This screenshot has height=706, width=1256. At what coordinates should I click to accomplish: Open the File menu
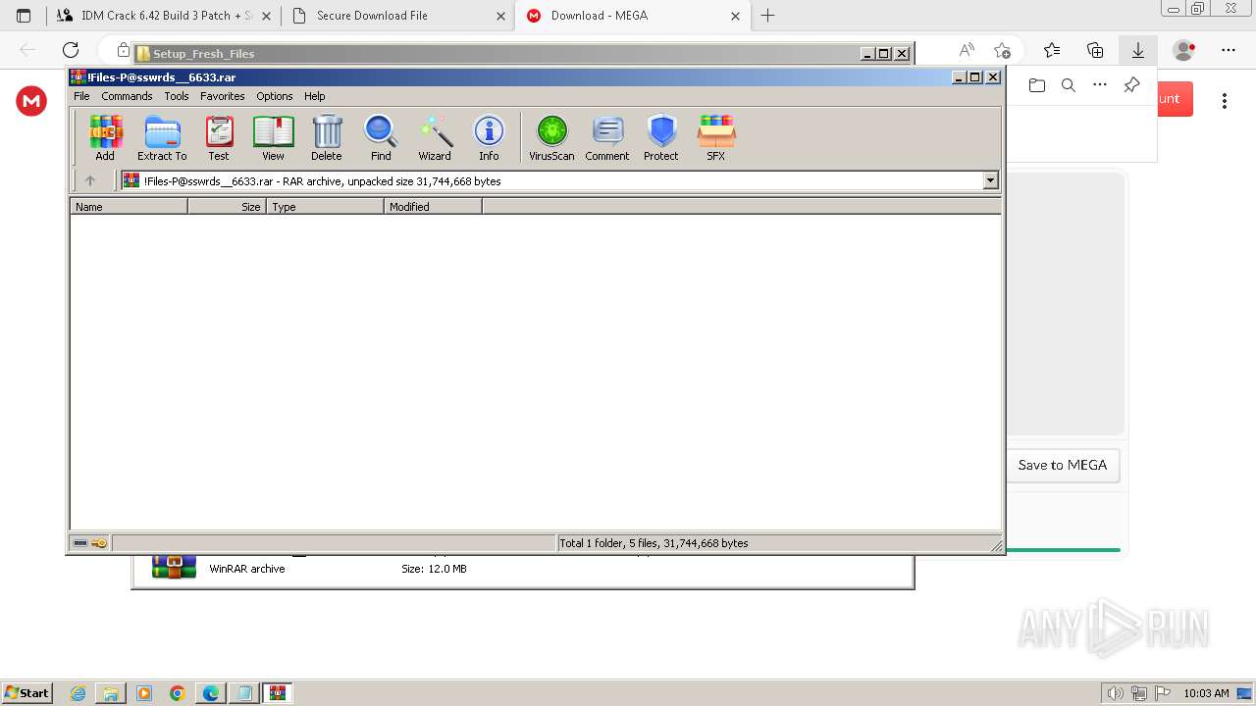click(x=81, y=96)
